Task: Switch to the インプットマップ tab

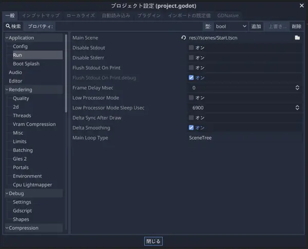Action: point(41,15)
